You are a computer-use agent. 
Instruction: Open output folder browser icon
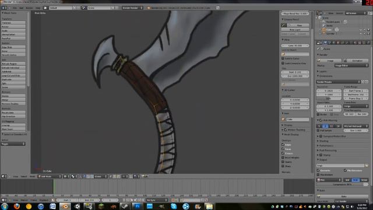click(367, 165)
